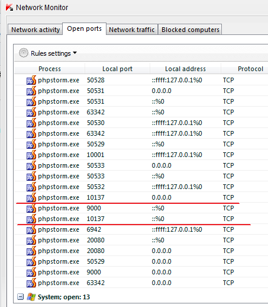Click phpstorm icon of 50533 0.0.0.0 row
This screenshot has height=307, width=268.
[31, 165]
